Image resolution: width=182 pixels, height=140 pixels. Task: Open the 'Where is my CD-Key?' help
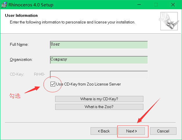point(99,99)
